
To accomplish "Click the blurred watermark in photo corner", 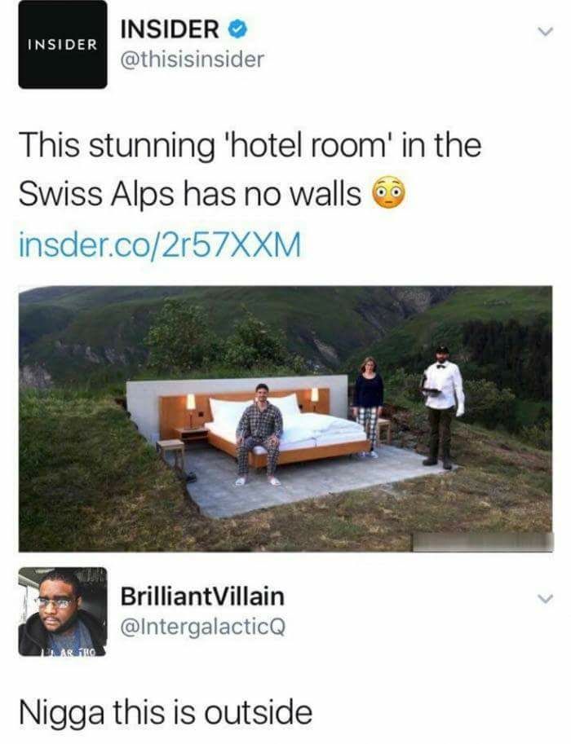I will pos(482,542).
